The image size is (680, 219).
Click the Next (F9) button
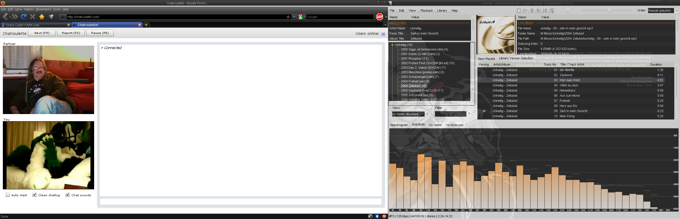[42, 33]
